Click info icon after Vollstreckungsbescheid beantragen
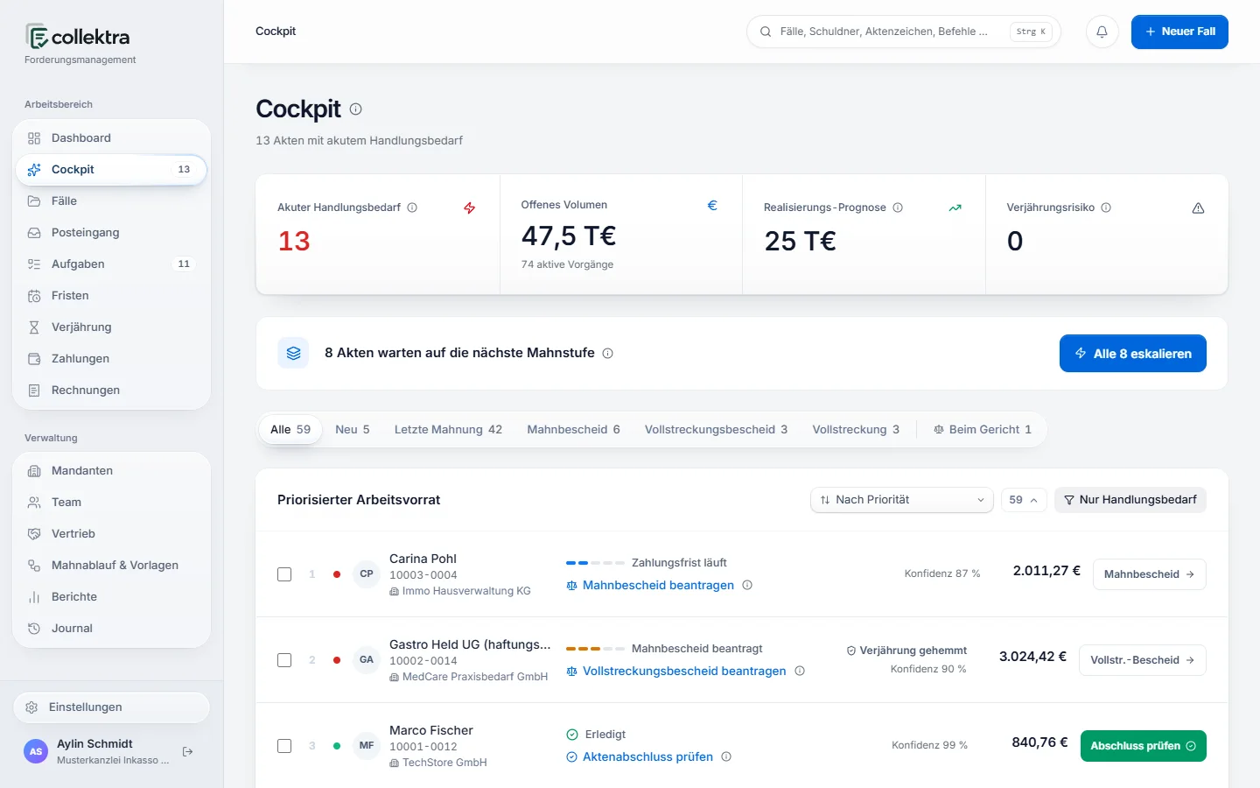1260x788 pixels. 800,671
